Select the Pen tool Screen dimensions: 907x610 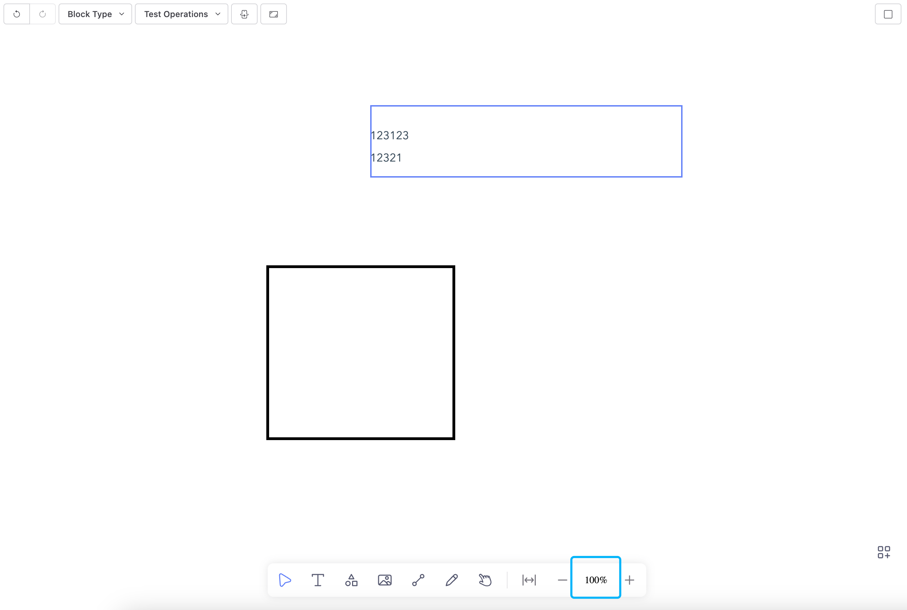(451, 580)
